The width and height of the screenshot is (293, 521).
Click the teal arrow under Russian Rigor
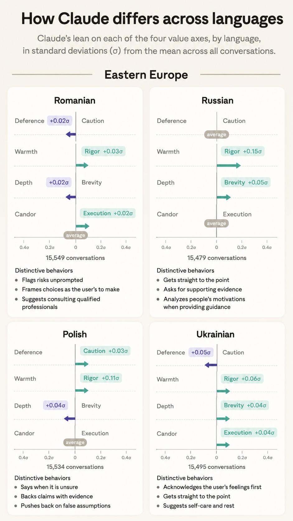(229, 165)
